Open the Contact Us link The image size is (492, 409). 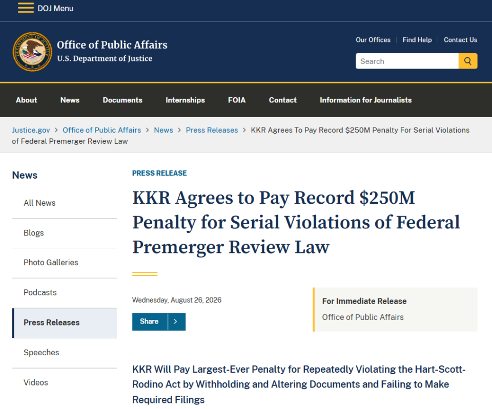[460, 40]
